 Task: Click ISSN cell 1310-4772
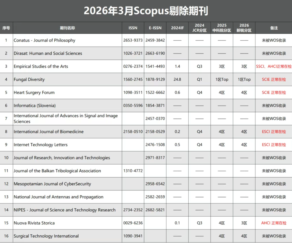133,171
